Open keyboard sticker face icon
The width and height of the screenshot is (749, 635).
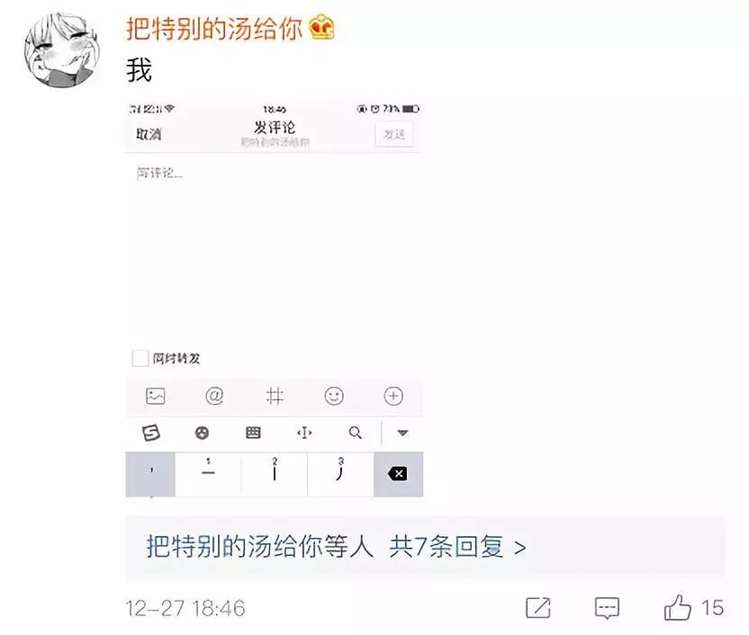(x=202, y=433)
